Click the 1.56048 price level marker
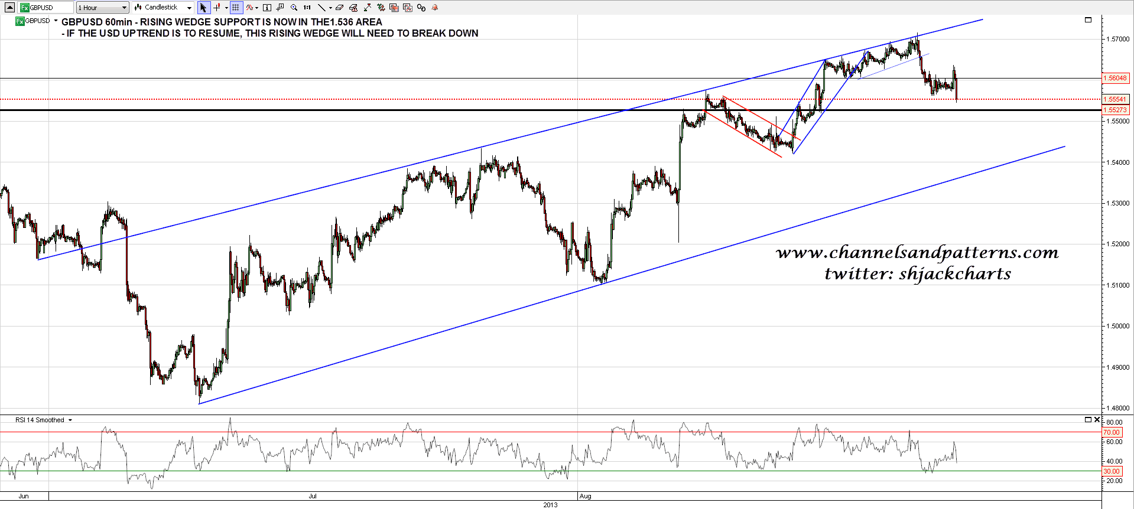The height and width of the screenshot is (509, 1134). [x=1115, y=78]
